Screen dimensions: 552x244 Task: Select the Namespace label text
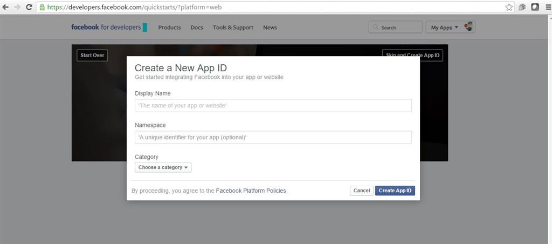(150, 125)
